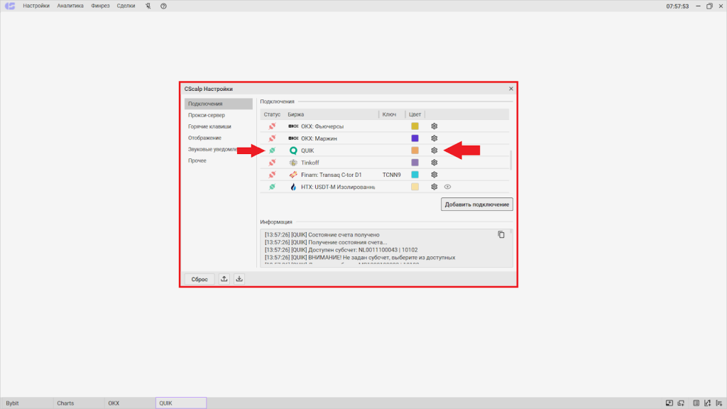Change the orange color swatch for QUIK
The height and width of the screenshot is (409, 727).
pos(415,151)
